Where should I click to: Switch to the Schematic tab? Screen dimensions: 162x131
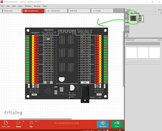pyautogui.click(x=56, y=11)
